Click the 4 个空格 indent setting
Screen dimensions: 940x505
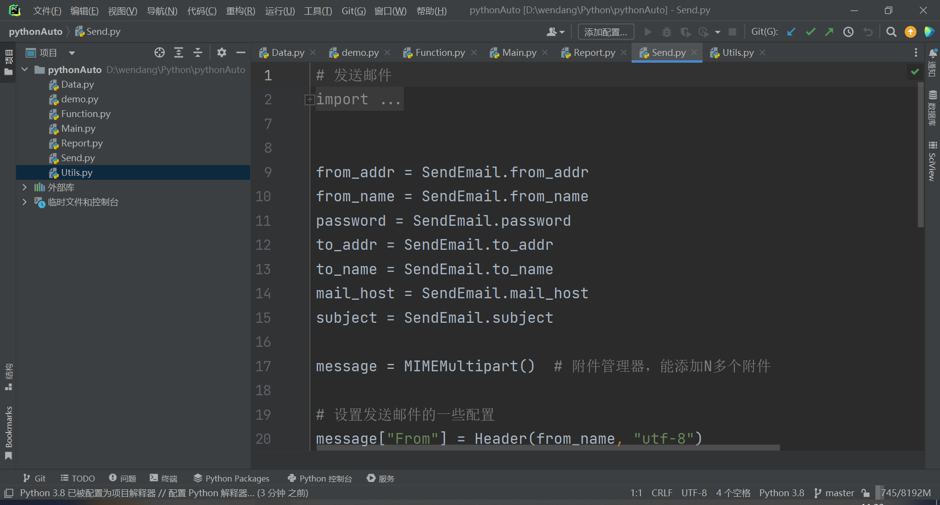tap(733, 493)
